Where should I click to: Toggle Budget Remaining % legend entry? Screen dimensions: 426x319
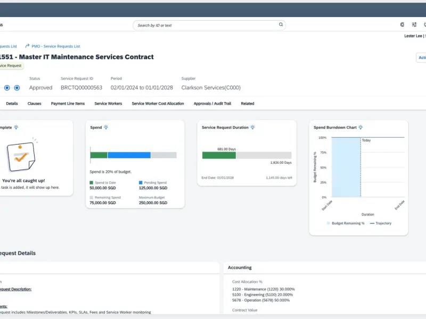[x=345, y=223]
